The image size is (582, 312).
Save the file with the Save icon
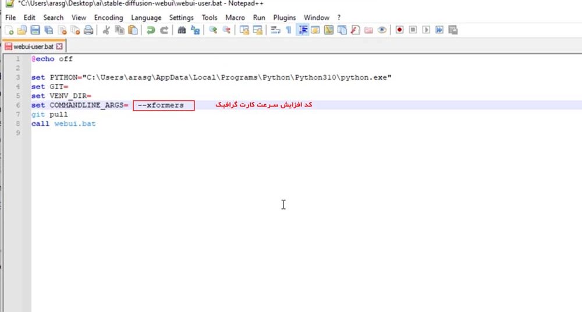click(x=36, y=30)
